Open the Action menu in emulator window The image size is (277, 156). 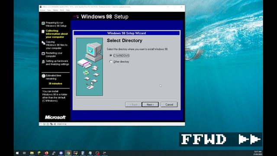click(x=42, y=10)
